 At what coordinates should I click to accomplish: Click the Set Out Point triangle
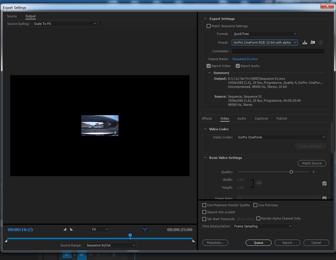(x=71, y=229)
